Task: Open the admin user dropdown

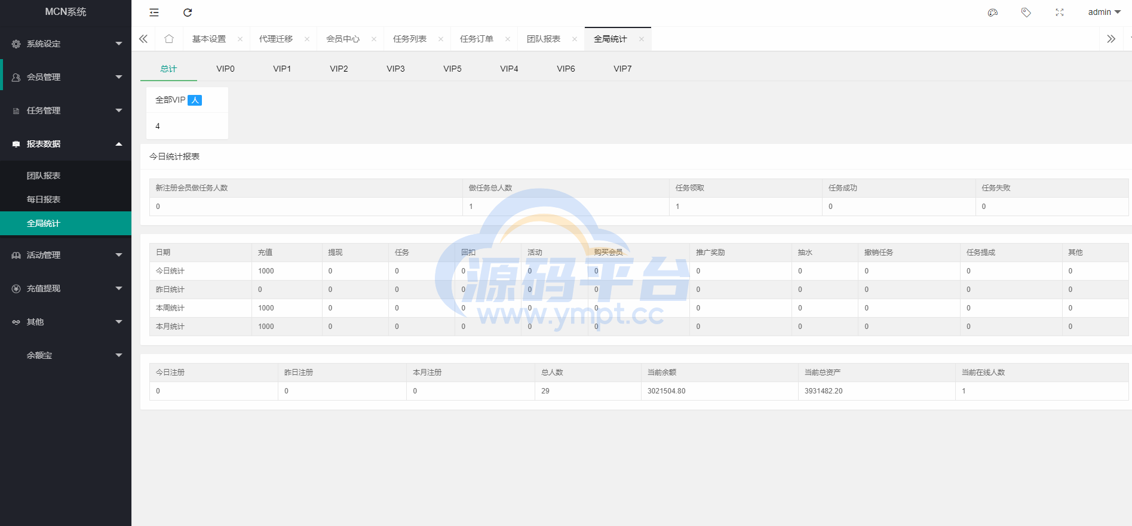Action: (x=1105, y=12)
